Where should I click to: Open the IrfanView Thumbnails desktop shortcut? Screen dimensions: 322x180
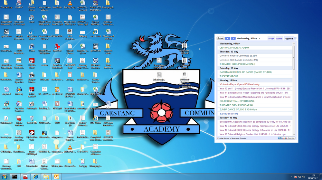coord(57,63)
